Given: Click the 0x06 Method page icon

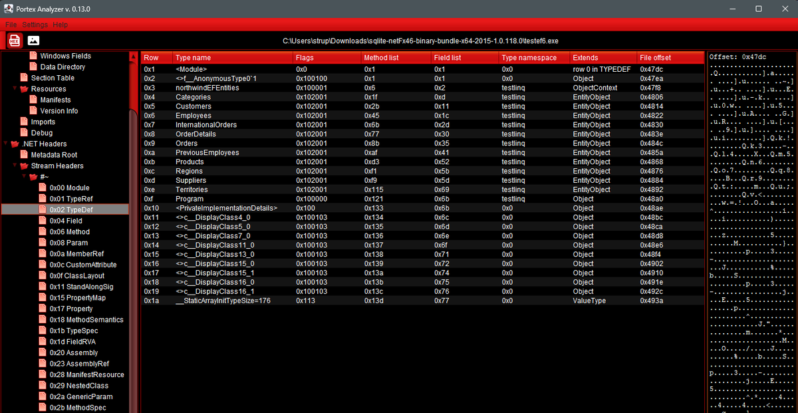Looking at the screenshot, I should pos(43,231).
